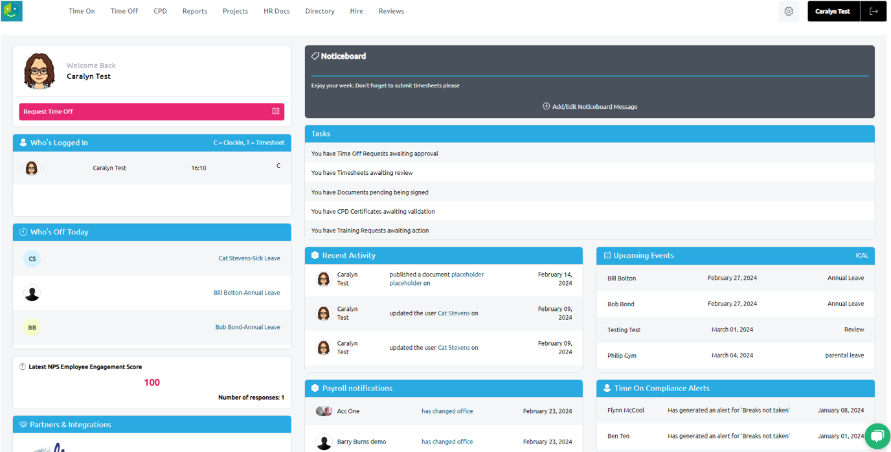Click the calendar icon on Request Time Off
The image size is (891, 452).
pos(275,111)
